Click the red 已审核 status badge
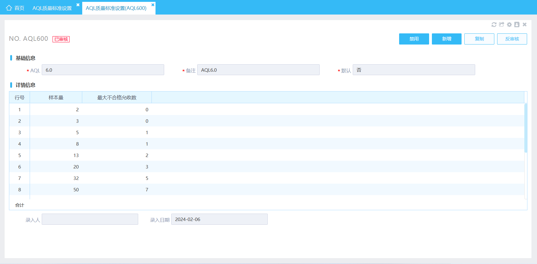 tap(61, 39)
